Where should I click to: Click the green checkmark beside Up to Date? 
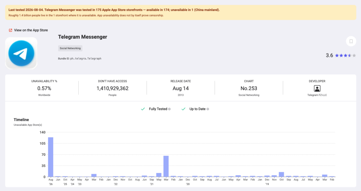[183, 109]
